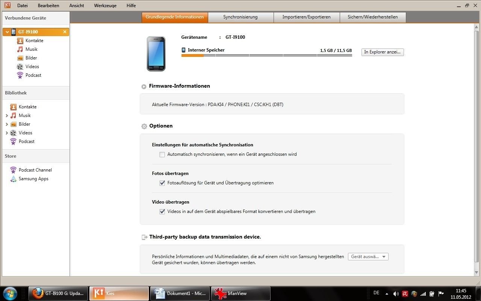The width and height of the screenshot is (481, 301).
Task: Disconnect GT-I9100 with the X button
Action: 65,32
